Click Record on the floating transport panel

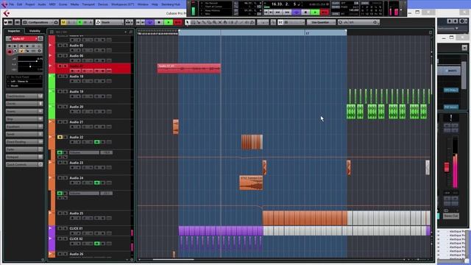click(x=325, y=13)
